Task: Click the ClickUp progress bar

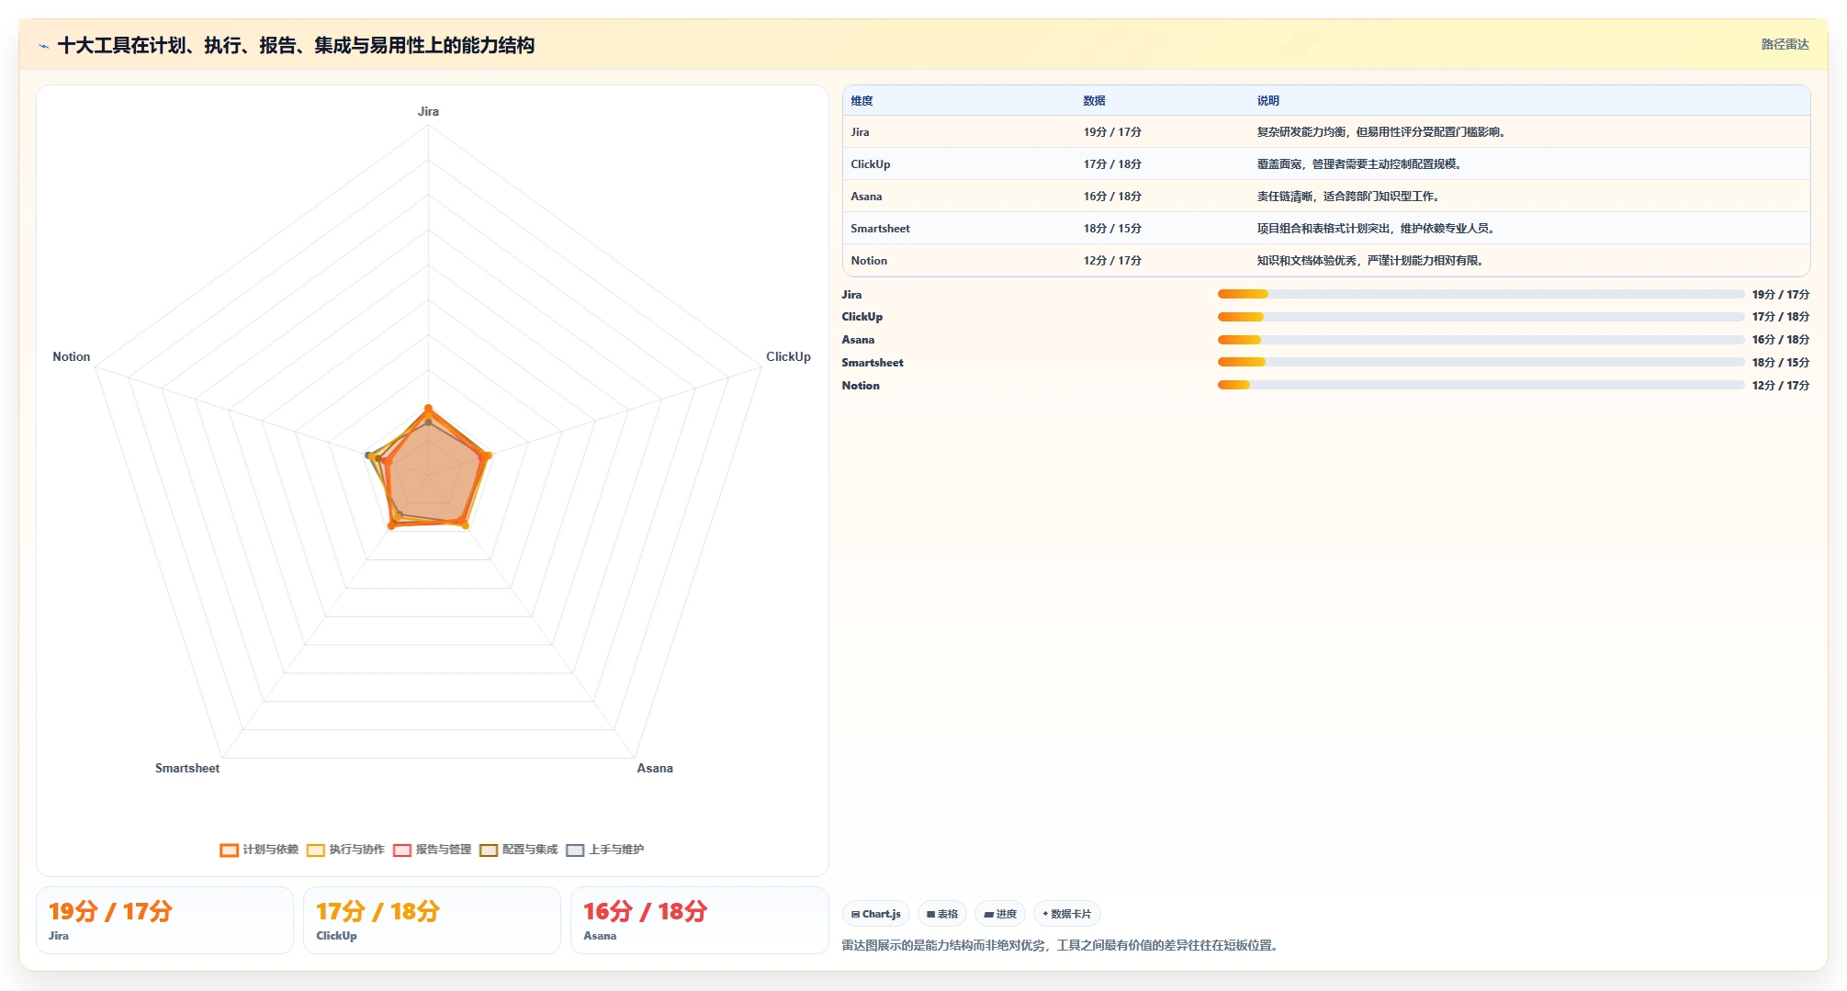Action: coord(1481,317)
